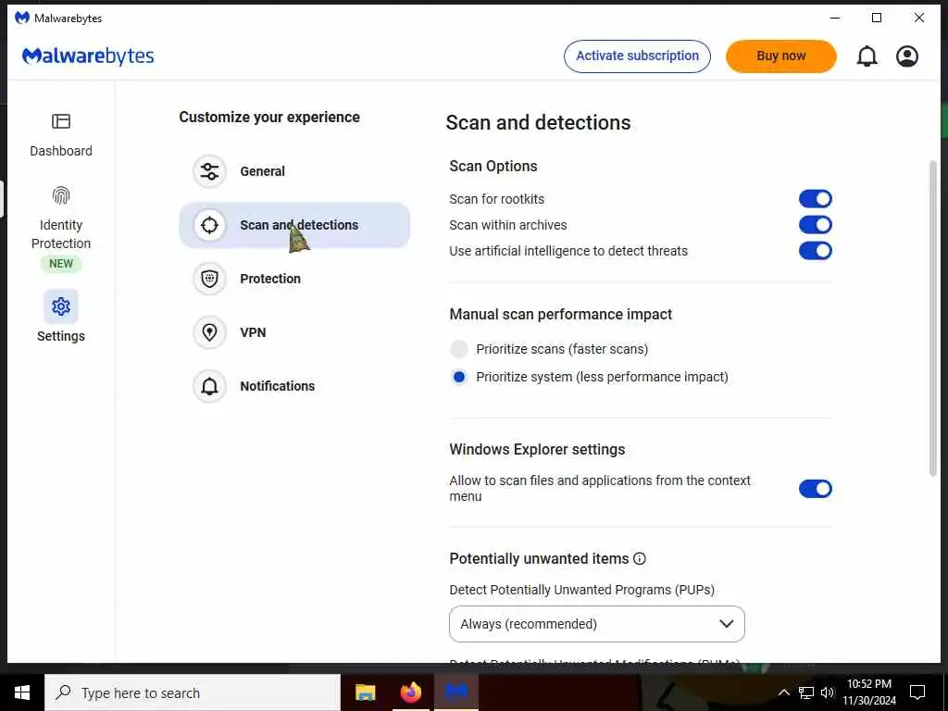Screen dimensions: 948x711
Task: Open File Explorer from the taskbar
Action: click(x=365, y=692)
